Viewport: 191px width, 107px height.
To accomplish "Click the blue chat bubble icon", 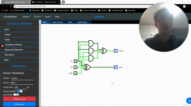I will point(189,101).
